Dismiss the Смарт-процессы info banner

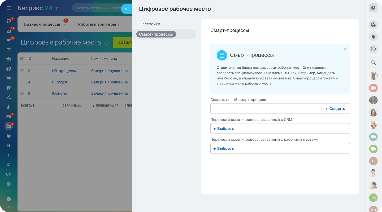click(345, 49)
